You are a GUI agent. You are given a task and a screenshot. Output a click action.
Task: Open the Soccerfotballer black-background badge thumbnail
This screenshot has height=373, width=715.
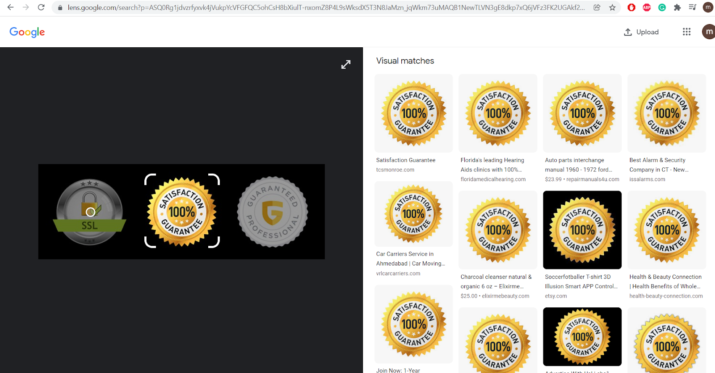(x=582, y=230)
